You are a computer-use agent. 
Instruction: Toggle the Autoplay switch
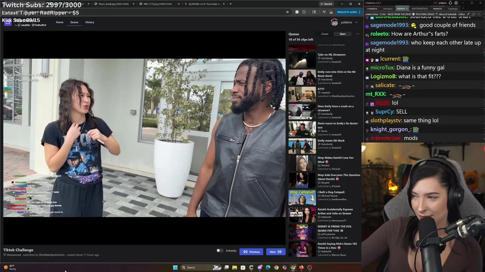[x=220, y=250]
